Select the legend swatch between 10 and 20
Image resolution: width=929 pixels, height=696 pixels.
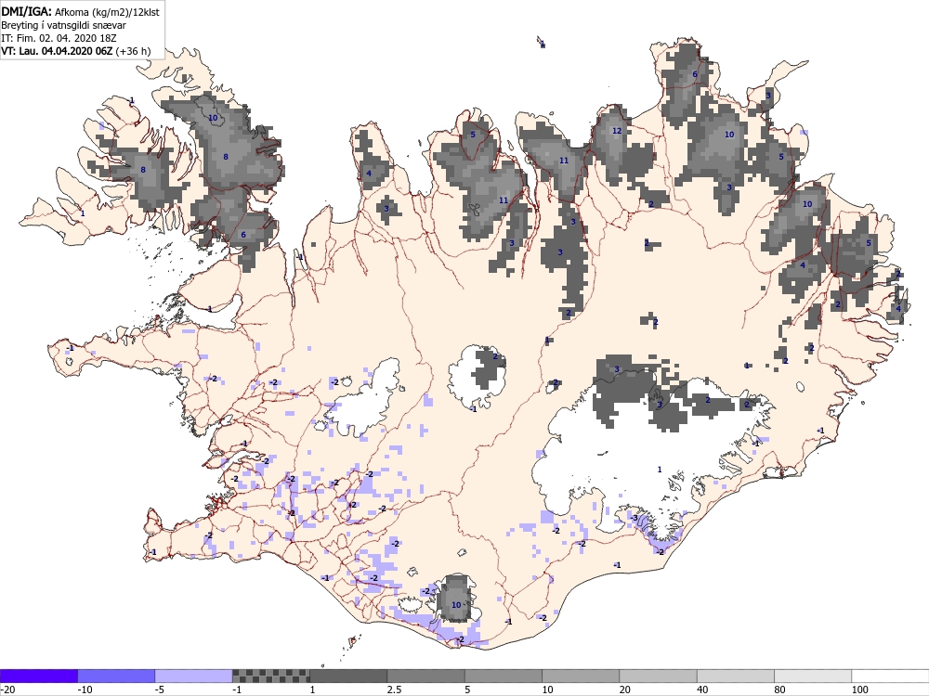coord(581,676)
